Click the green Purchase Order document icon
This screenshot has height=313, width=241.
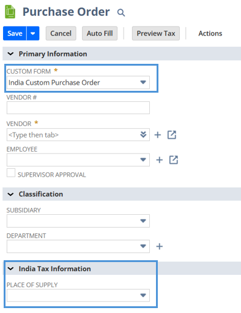coord(10,12)
